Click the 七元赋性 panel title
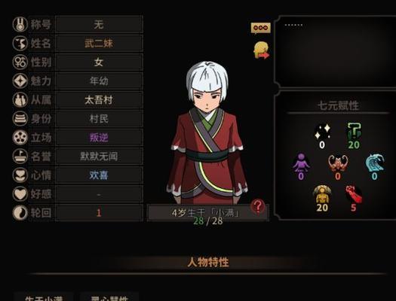 338,105
